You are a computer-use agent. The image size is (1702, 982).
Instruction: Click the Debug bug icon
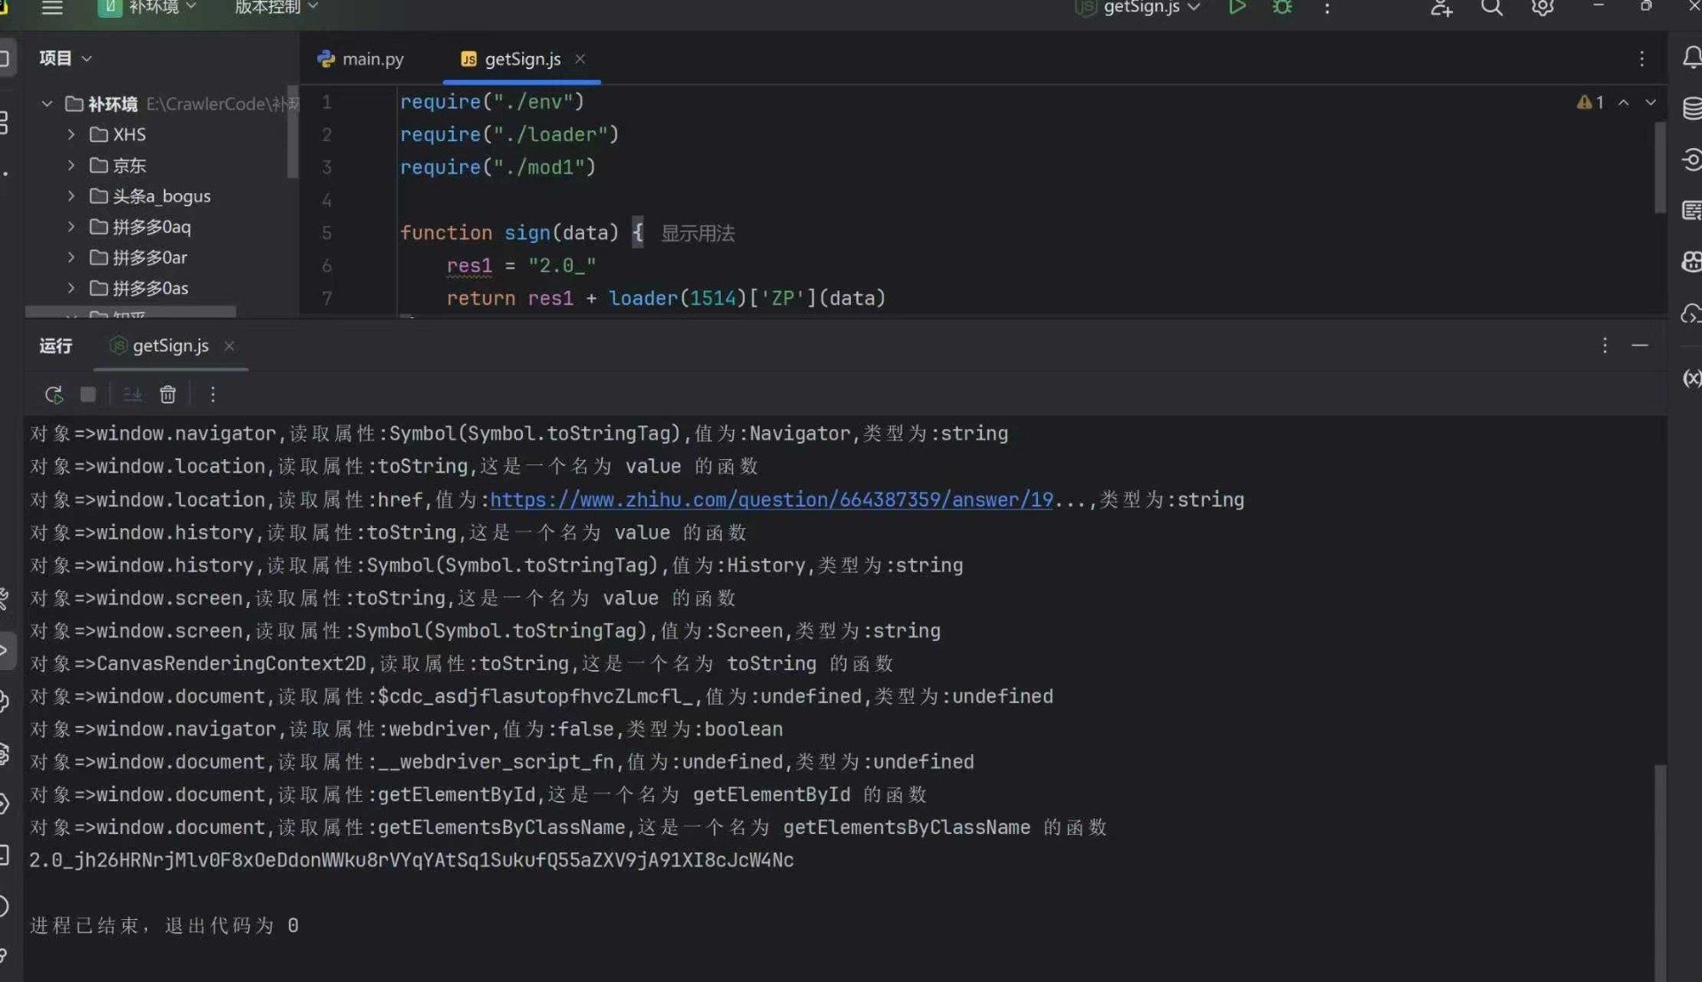pos(1282,7)
